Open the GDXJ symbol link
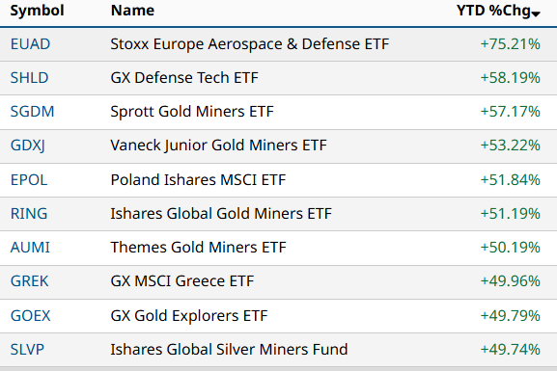This screenshot has width=557, height=371. (x=28, y=146)
